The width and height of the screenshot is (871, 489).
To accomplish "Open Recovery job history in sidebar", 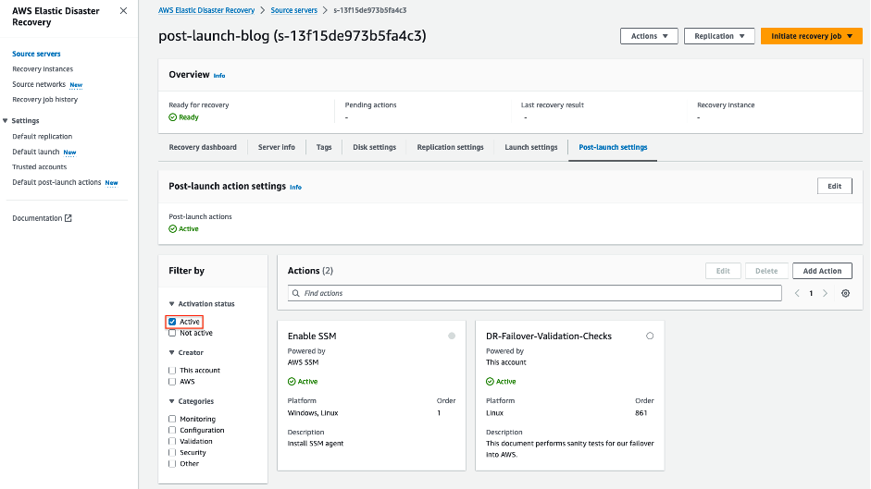I will click(x=45, y=99).
